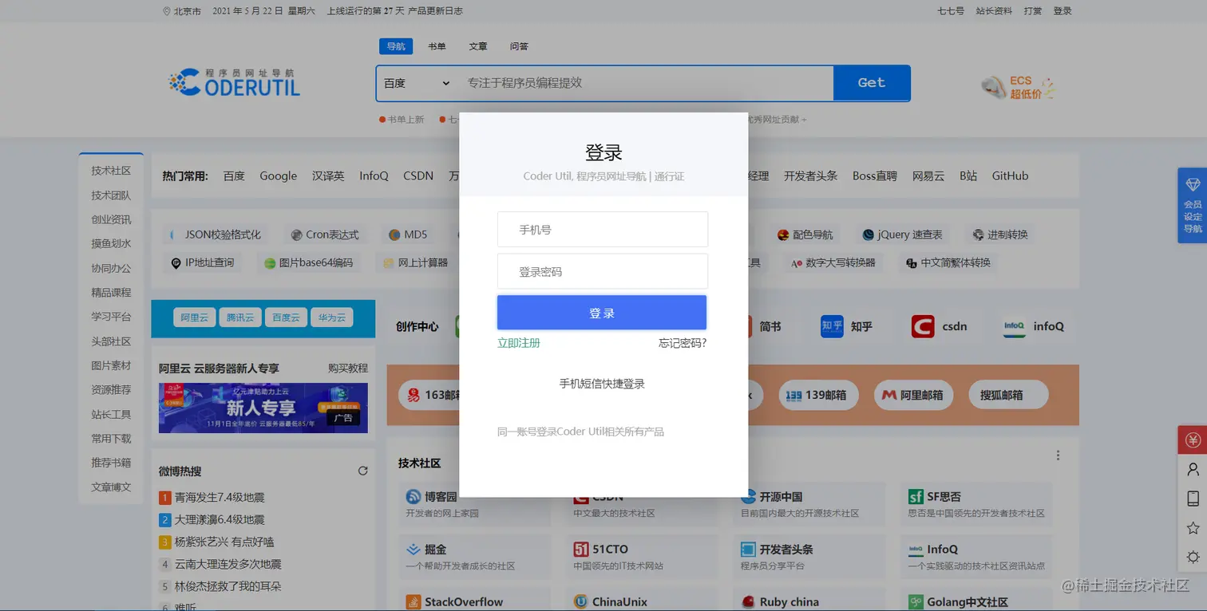The width and height of the screenshot is (1207, 611).
Task: Open the three-dot menu for 技术社区 section
Action: (x=1058, y=455)
